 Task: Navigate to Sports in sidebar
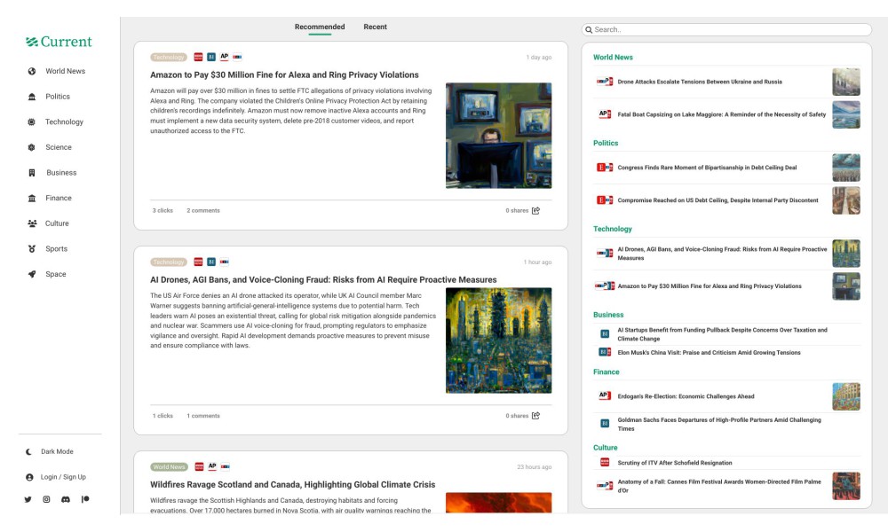(x=56, y=249)
